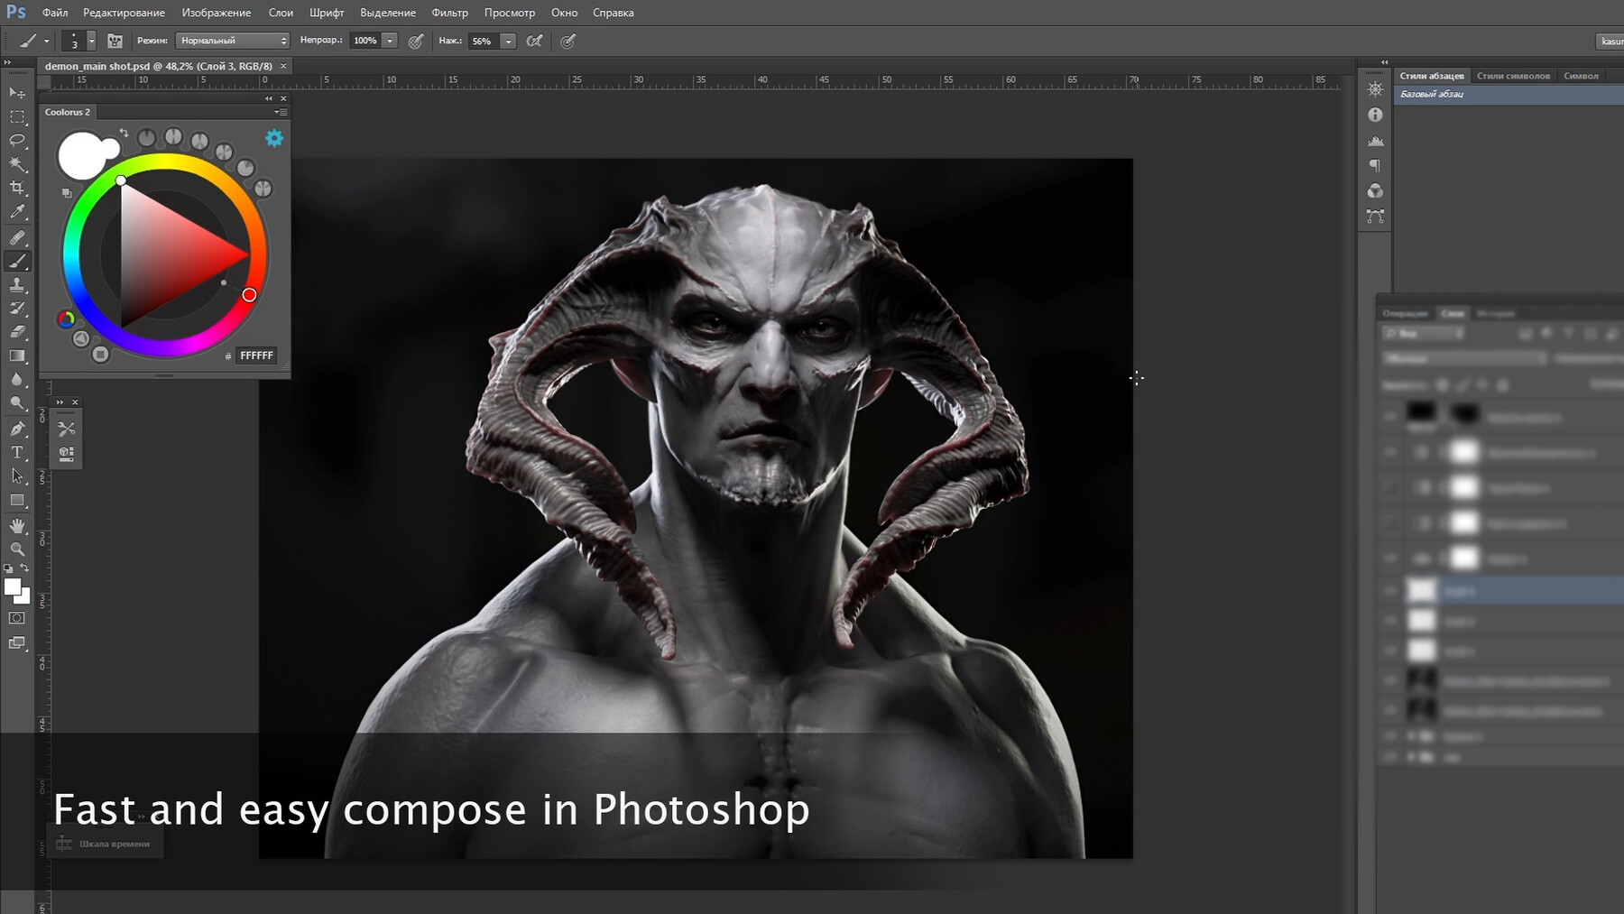The height and width of the screenshot is (914, 1624).
Task: Open the Info panel icon in right dock
Action: tap(1374, 115)
